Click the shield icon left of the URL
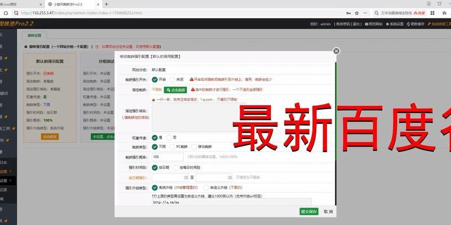 (x=16, y=13)
